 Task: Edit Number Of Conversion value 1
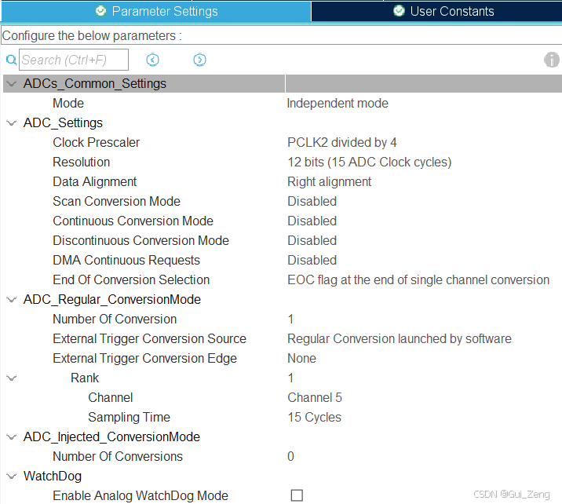(290, 319)
